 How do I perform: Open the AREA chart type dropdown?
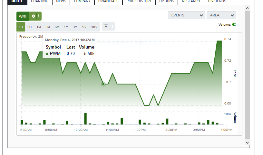click(x=221, y=15)
